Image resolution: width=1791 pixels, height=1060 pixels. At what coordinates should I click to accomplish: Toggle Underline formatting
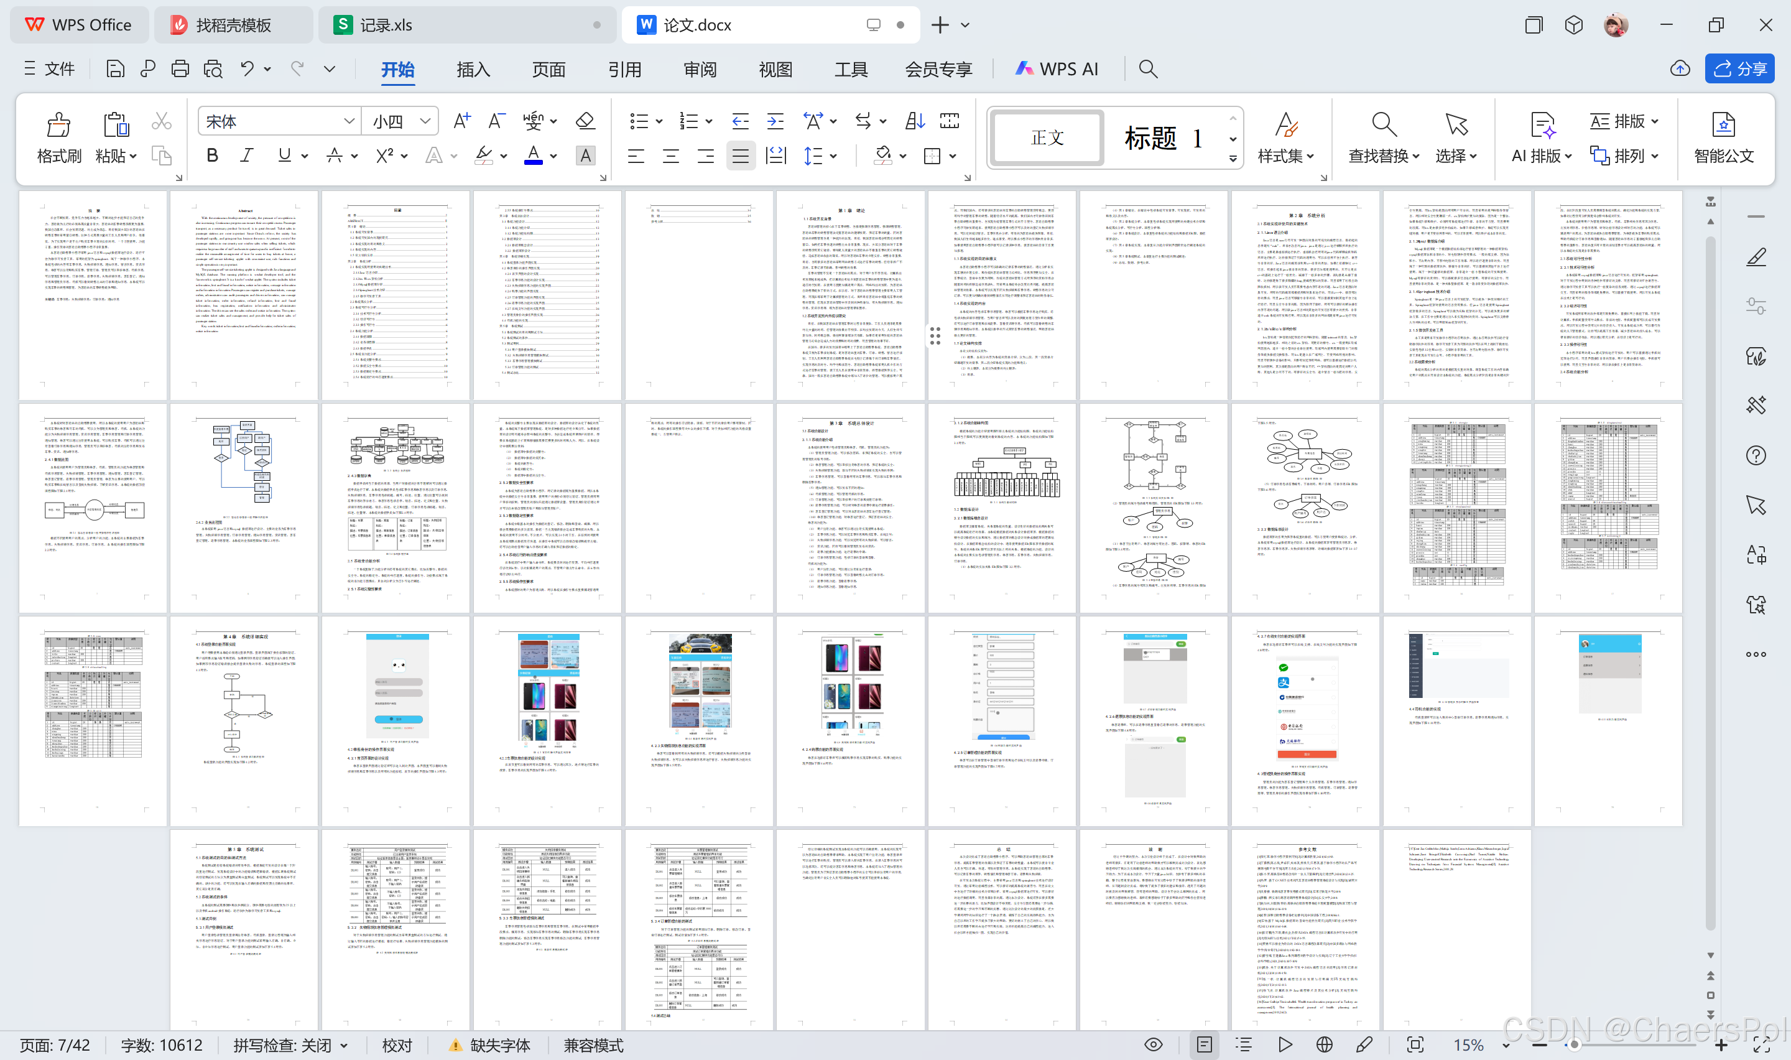click(x=284, y=155)
